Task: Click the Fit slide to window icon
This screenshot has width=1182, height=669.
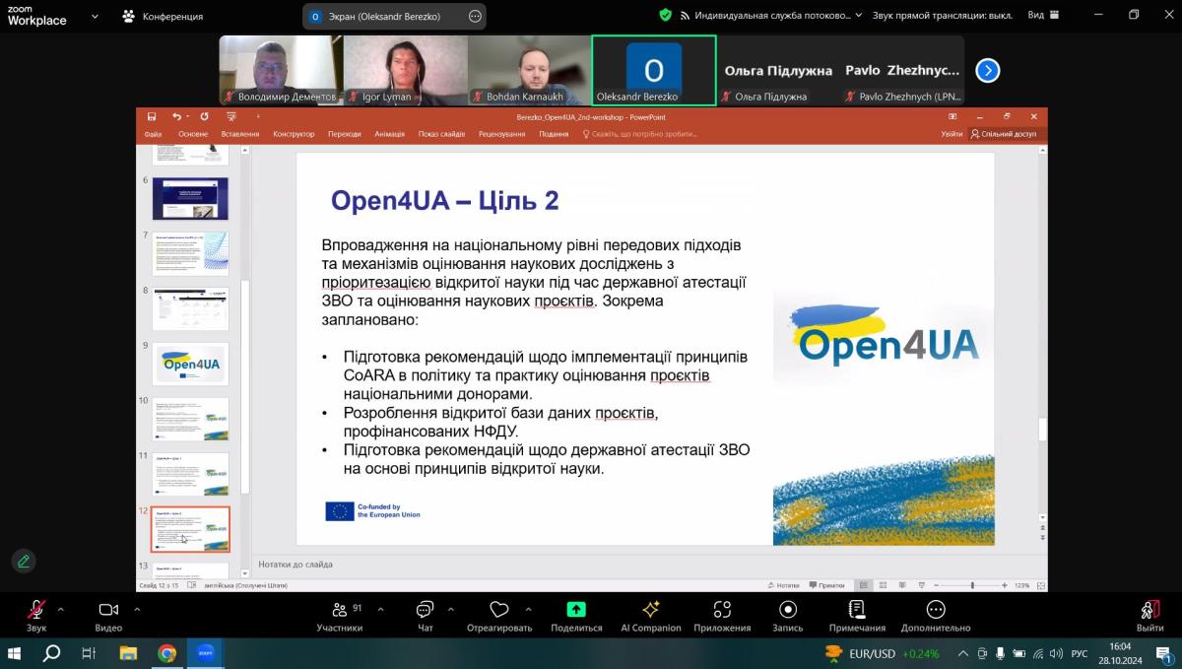Action: 1039,585
